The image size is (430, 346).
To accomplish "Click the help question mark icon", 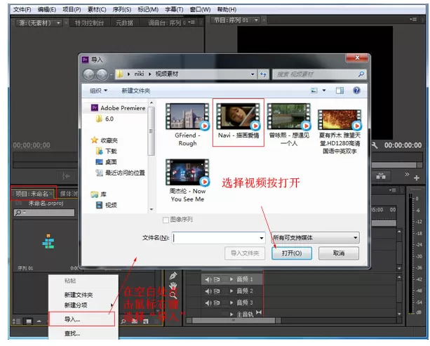I will [x=356, y=91].
